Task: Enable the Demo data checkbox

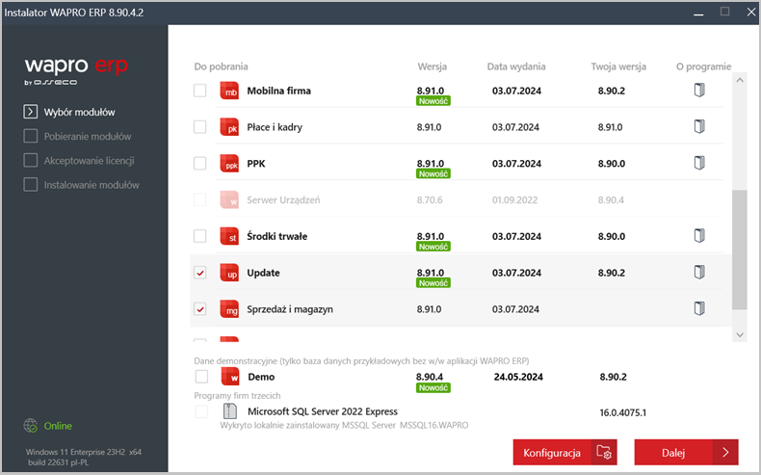Action: [201, 377]
